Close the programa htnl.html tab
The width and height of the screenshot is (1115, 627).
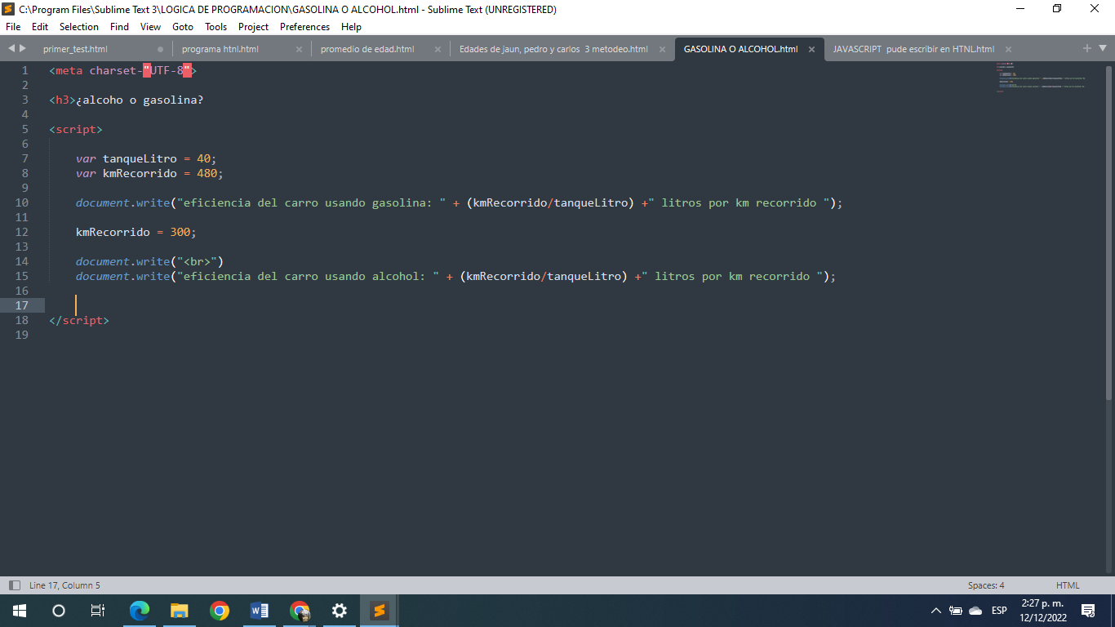[299, 49]
